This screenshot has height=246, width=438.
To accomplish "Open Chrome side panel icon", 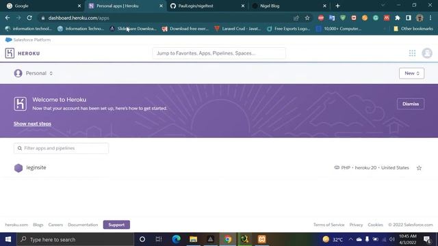I will click(x=408, y=18).
